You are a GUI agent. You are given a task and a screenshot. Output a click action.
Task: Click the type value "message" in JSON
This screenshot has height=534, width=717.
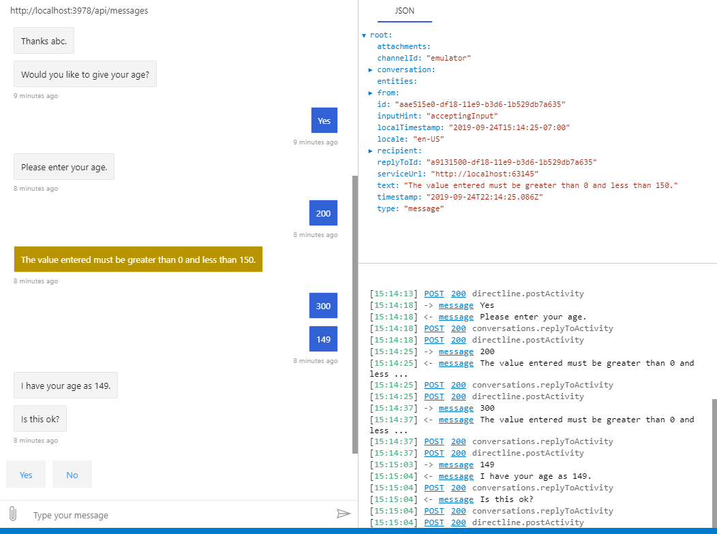(424, 208)
